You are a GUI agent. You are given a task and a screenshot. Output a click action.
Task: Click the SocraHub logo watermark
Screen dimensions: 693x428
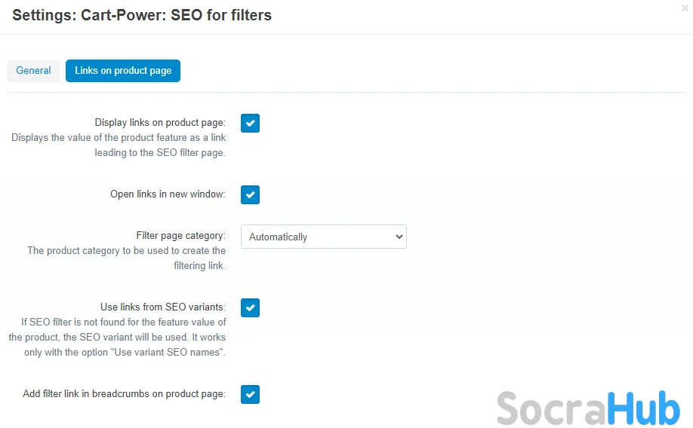[588, 408]
